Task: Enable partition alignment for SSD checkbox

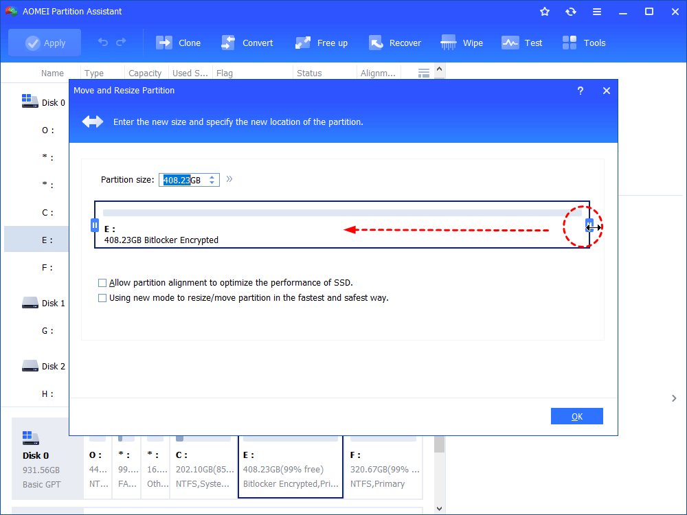Action: tap(102, 283)
